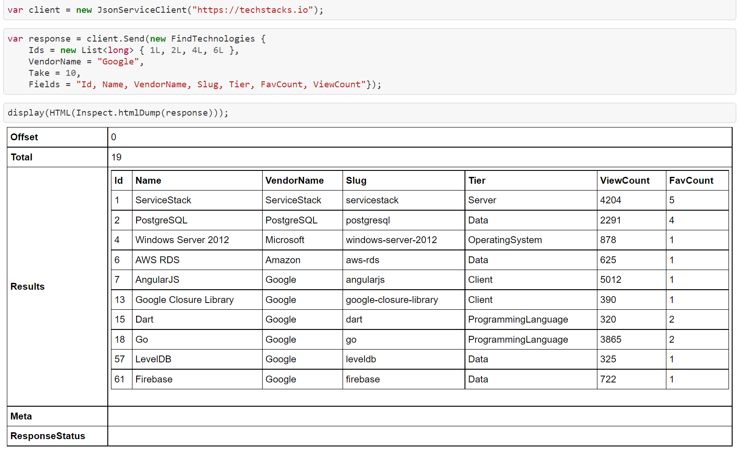The image size is (739, 451).
Task: Select the Go name cell
Action: click(x=197, y=340)
